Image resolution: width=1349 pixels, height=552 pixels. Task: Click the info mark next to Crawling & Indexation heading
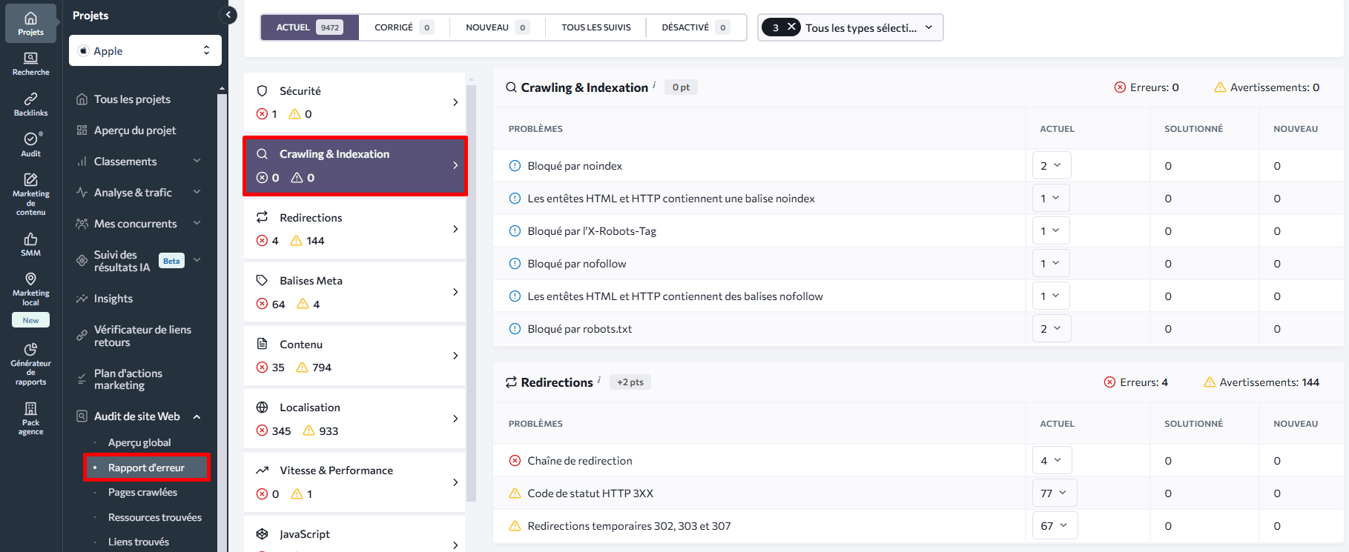tap(654, 84)
